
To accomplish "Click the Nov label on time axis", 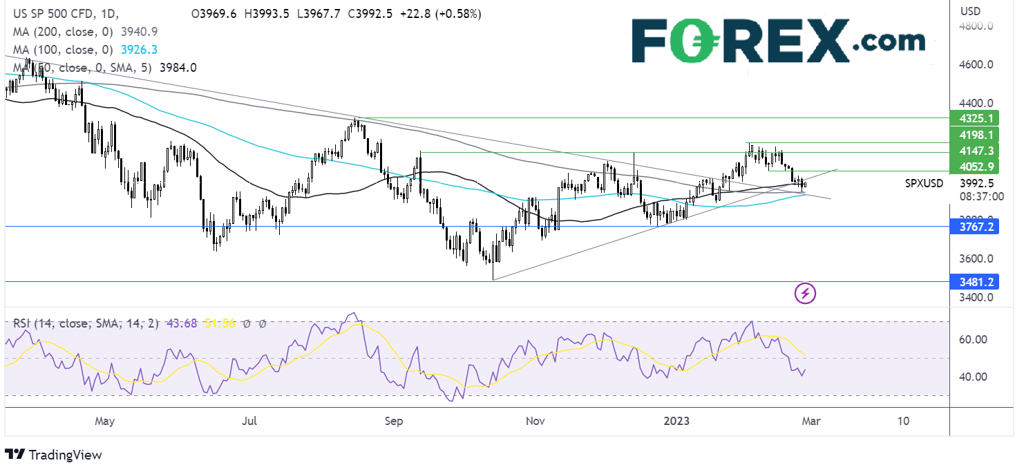I will coord(535,421).
